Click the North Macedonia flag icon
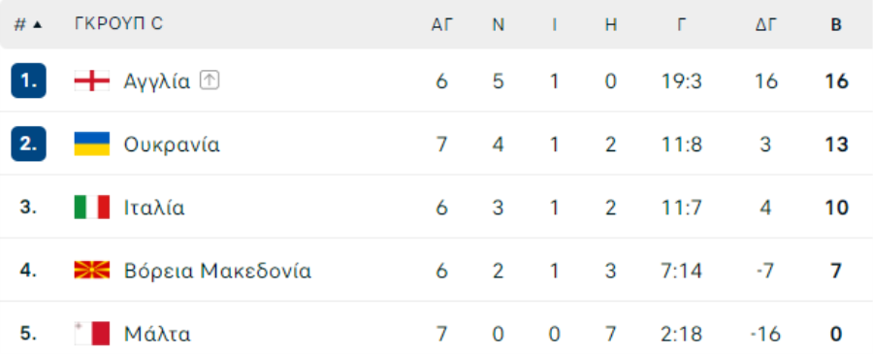The height and width of the screenshot is (354, 873). [92, 271]
